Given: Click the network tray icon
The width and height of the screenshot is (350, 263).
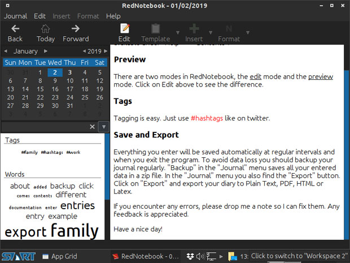Looking at the screenshot, I should tap(211, 256).
